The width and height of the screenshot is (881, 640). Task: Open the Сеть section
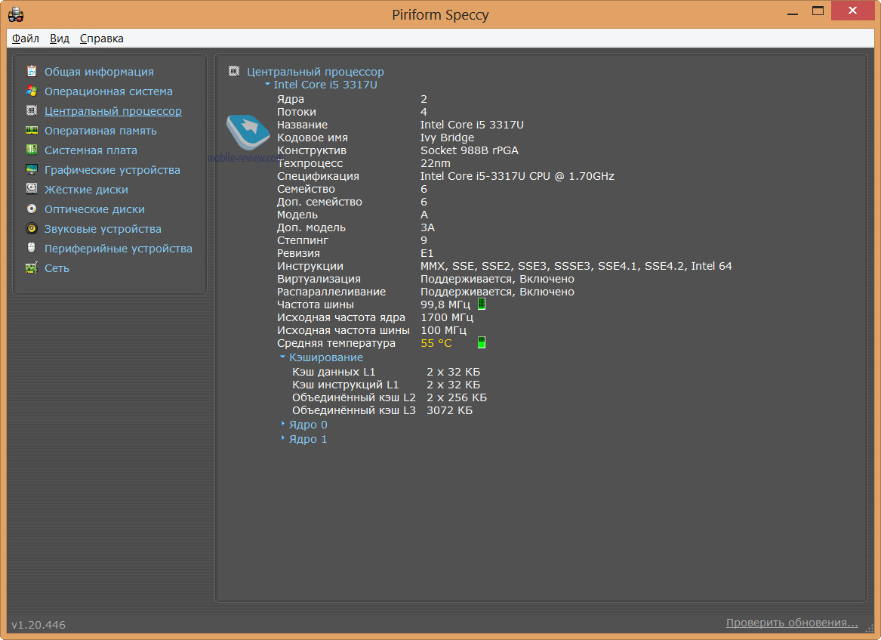[57, 268]
